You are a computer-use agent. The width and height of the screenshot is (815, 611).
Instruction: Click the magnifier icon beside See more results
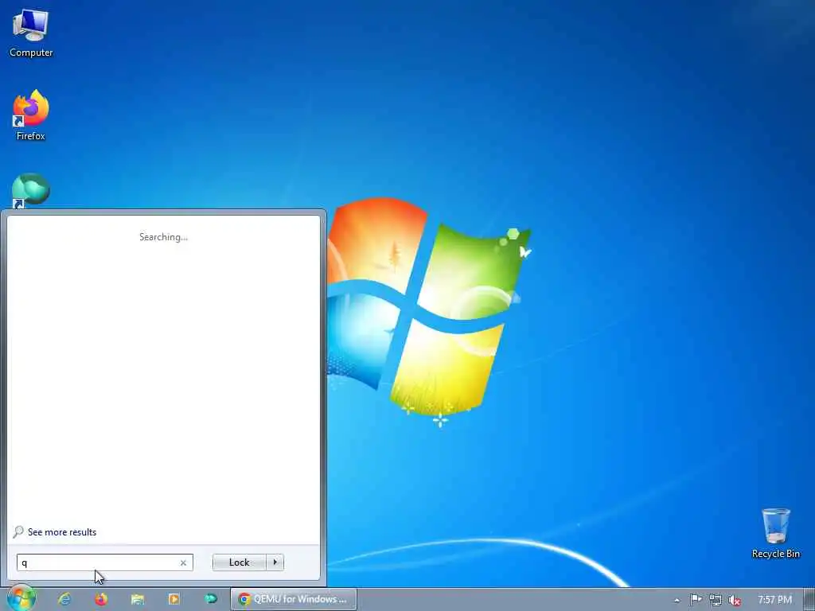(18, 531)
